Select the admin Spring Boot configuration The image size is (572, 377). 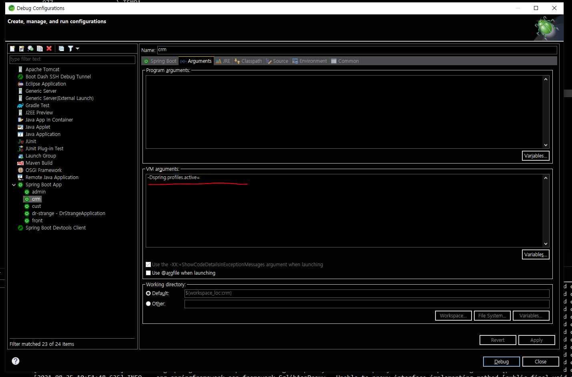coord(38,192)
